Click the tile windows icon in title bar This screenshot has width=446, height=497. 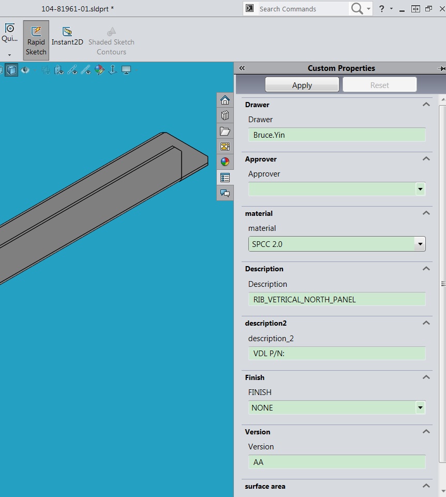[x=415, y=9]
